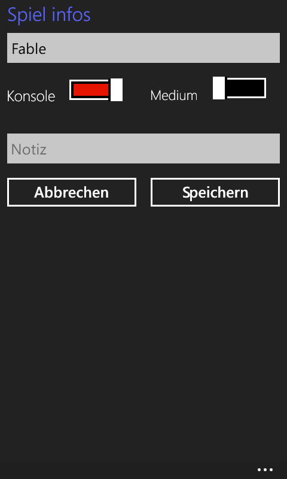Open the app bar ellipsis menu
Screen dimensions: 287x479
(265, 469)
